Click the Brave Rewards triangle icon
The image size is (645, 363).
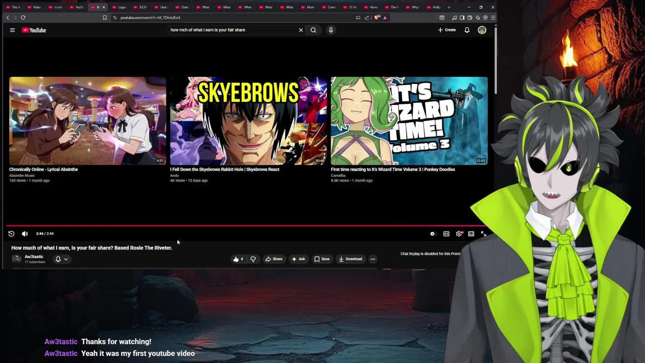click(385, 18)
